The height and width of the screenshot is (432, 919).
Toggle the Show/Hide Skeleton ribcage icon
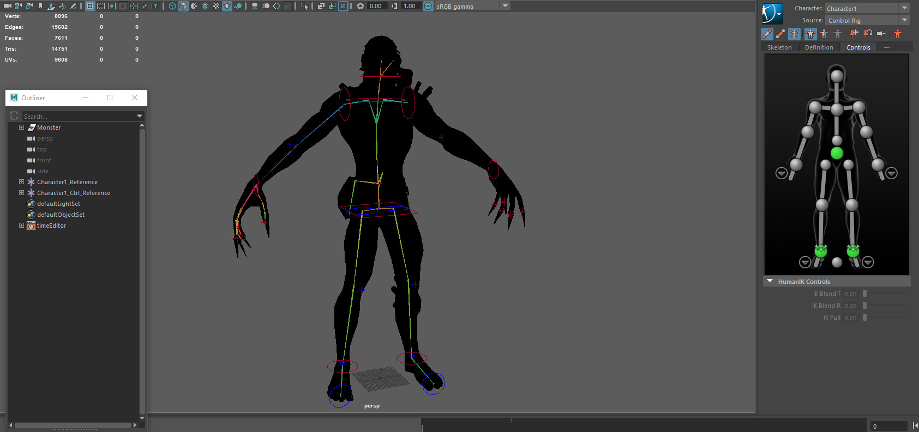(794, 34)
